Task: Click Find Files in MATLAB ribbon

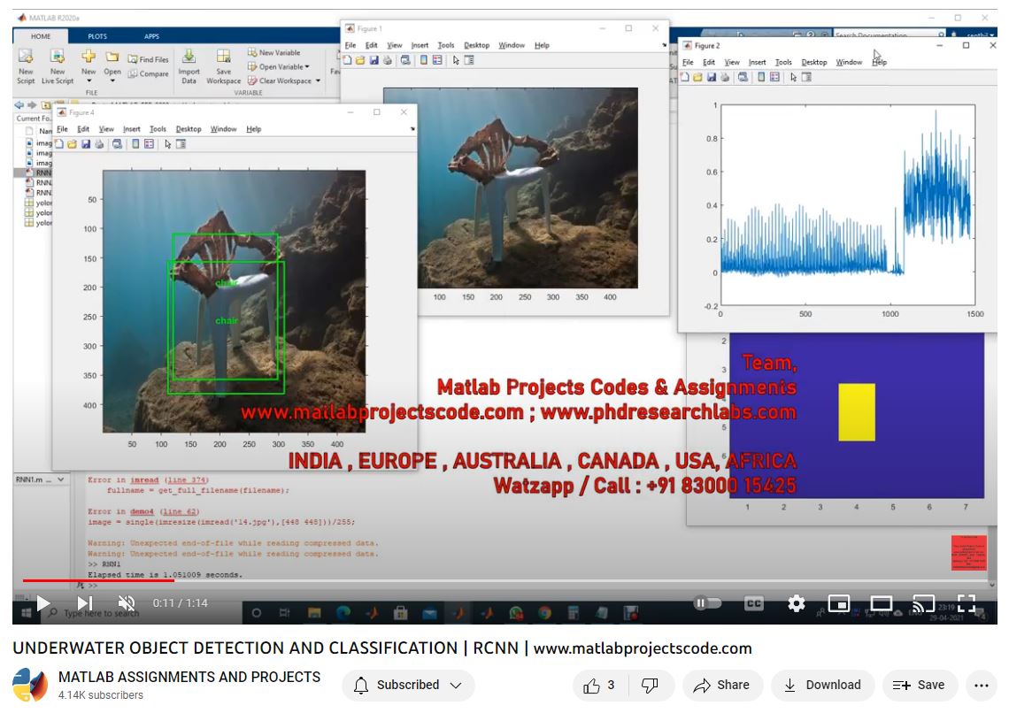Action: pos(148,59)
